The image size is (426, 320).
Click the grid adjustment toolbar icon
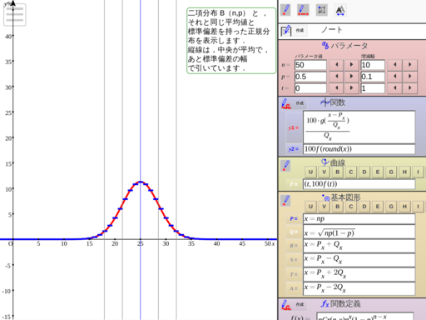point(322,10)
